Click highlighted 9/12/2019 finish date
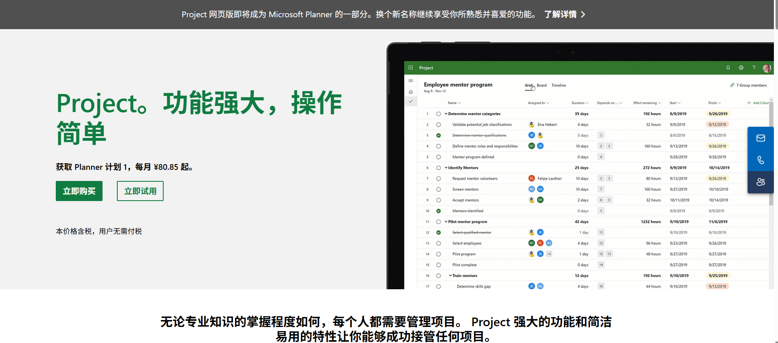Image resolution: width=778 pixels, height=343 pixels. point(717,125)
